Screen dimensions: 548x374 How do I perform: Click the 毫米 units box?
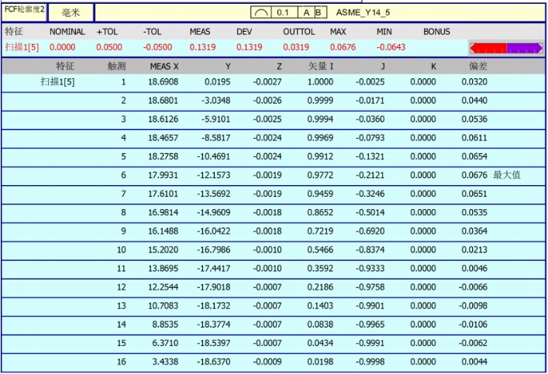pos(71,12)
